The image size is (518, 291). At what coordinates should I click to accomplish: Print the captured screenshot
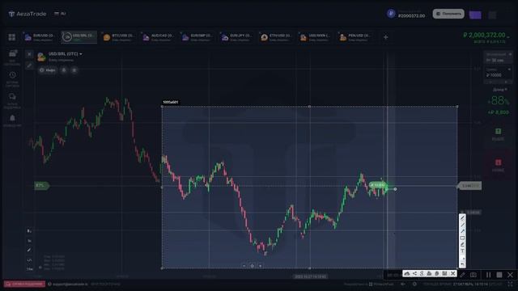pos(429,273)
